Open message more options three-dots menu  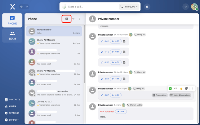click(193, 88)
